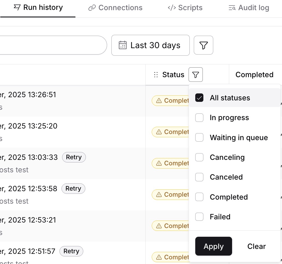Click the calendar icon in the date range button

(x=123, y=45)
